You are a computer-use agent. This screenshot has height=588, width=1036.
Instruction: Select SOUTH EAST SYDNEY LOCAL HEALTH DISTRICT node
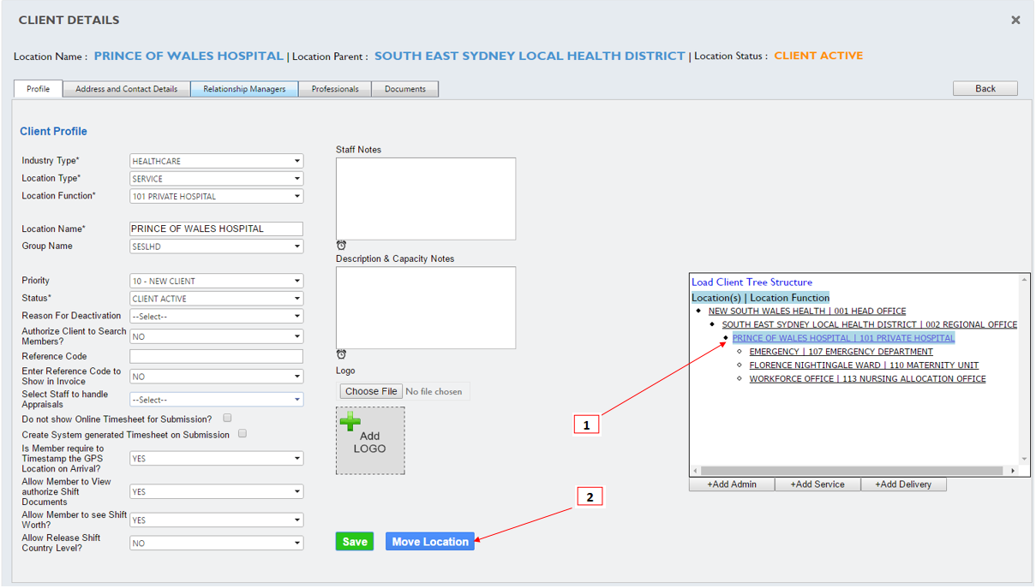[x=870, y=324]
